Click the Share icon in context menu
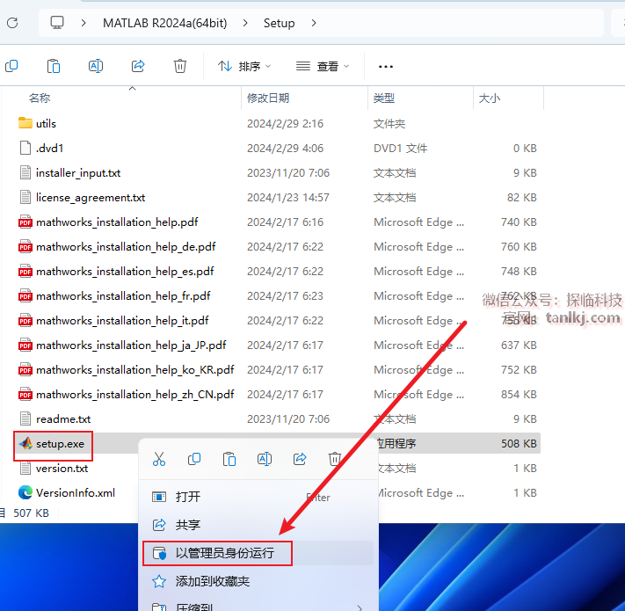 (300, 459)
